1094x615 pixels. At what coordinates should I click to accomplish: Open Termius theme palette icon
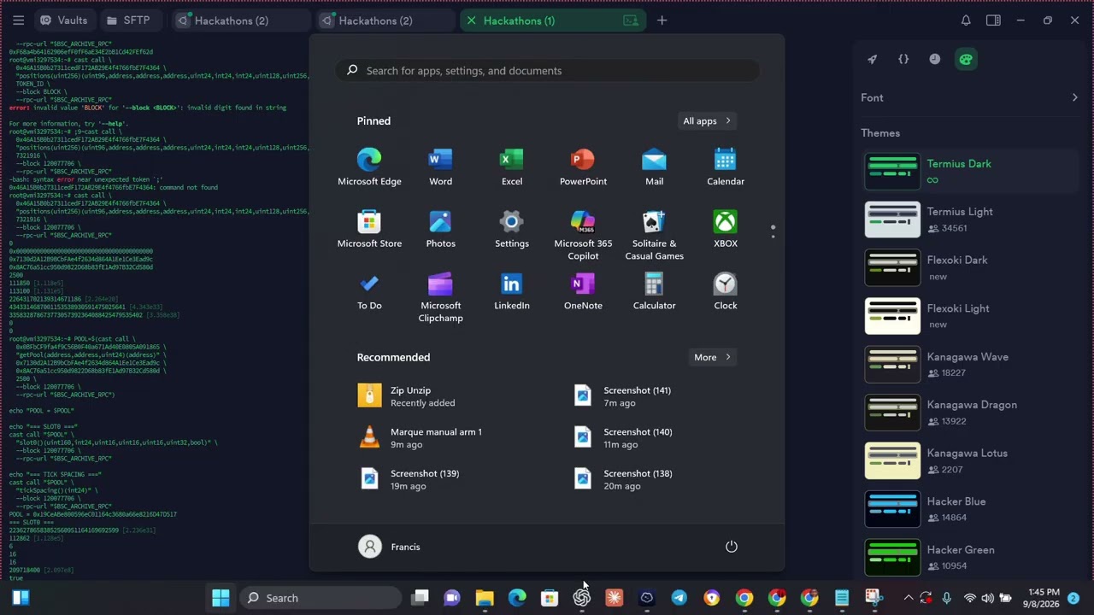pyautogui.click(x=966, y=59)
